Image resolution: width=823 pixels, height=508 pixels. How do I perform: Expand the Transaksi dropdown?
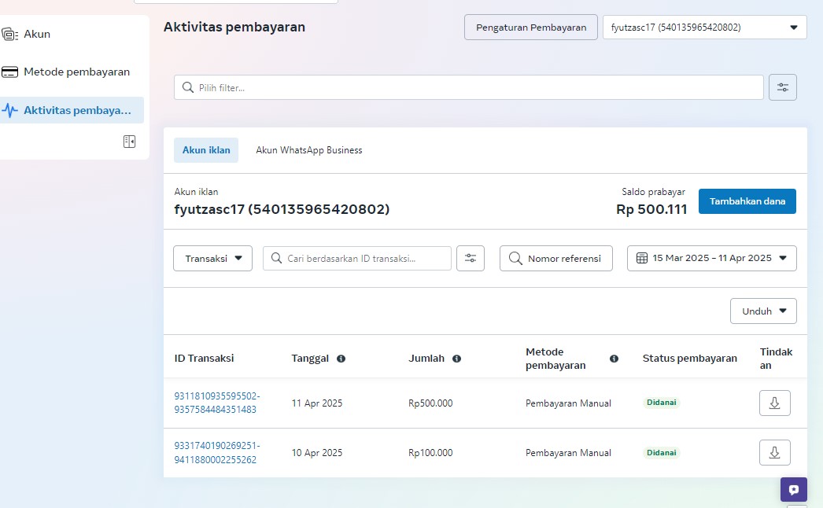click(x=212, y=259)
